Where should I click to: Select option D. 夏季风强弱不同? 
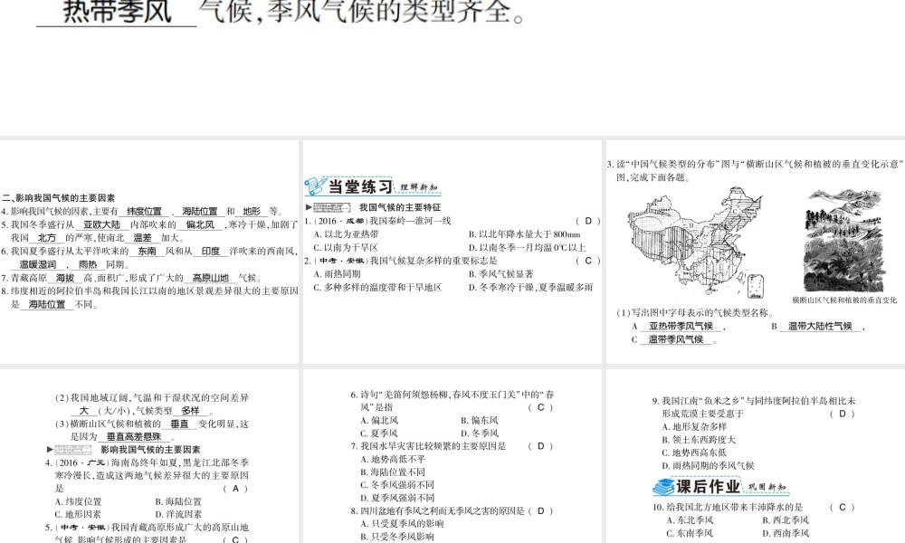(x=397, y=498)
